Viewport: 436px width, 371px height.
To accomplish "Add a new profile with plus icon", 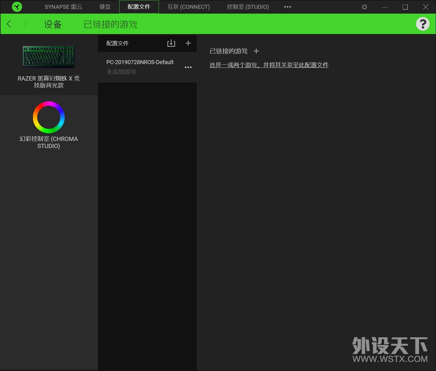I will (x=188, y=43).
